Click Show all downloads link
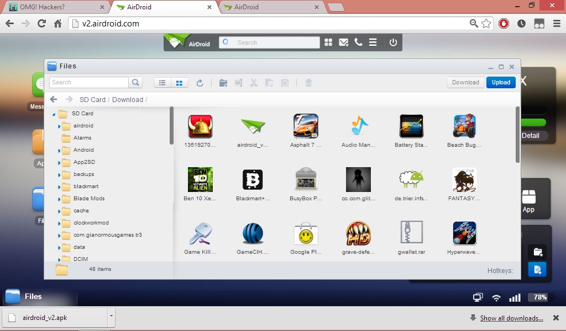Viewport: 566px width, 331px height. pyautogui.click(x=511, y=318)
